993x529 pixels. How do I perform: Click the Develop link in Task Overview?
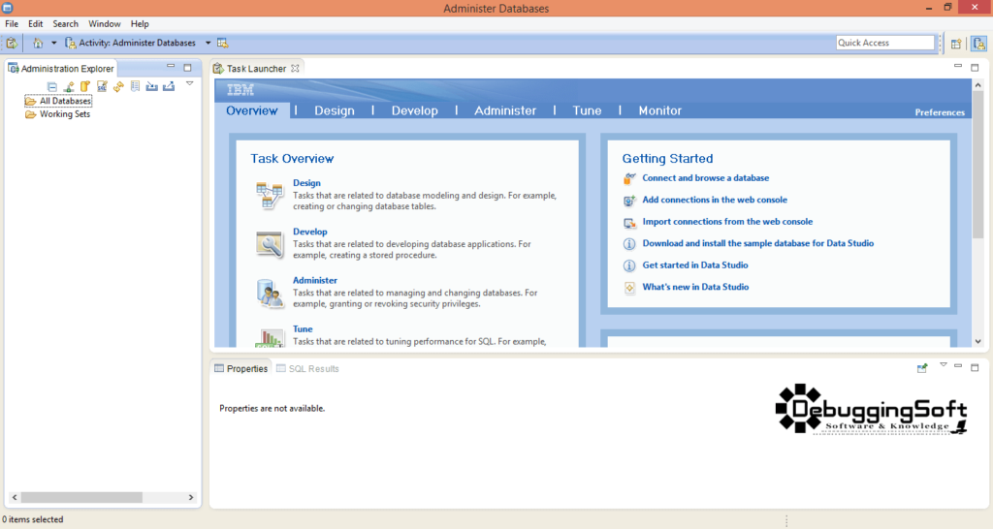(309, 232)
